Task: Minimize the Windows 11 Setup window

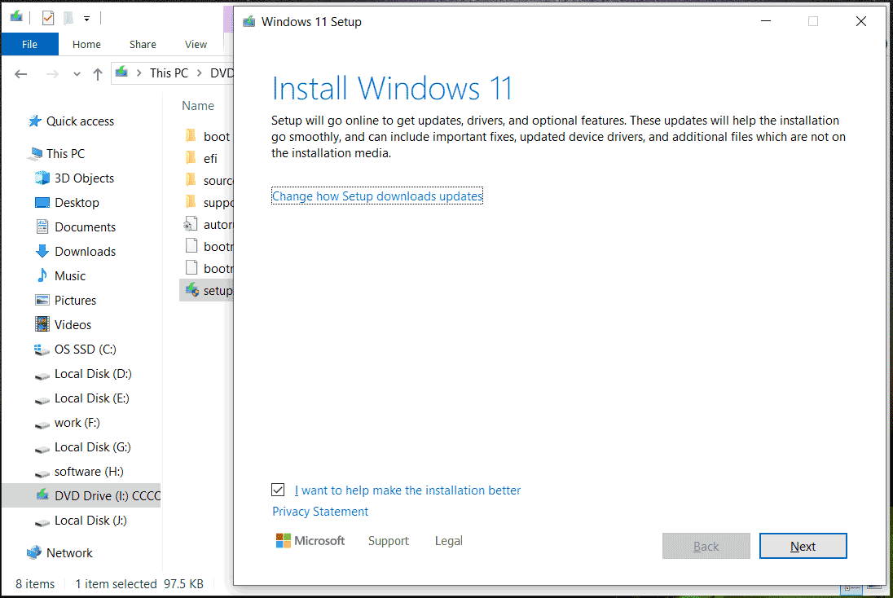Action: click(766, 21)
